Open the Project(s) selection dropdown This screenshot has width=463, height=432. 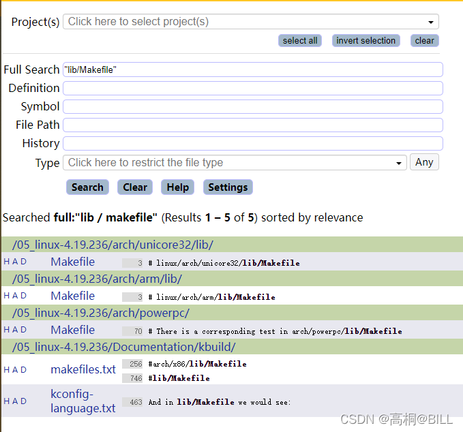pos(251,22)
